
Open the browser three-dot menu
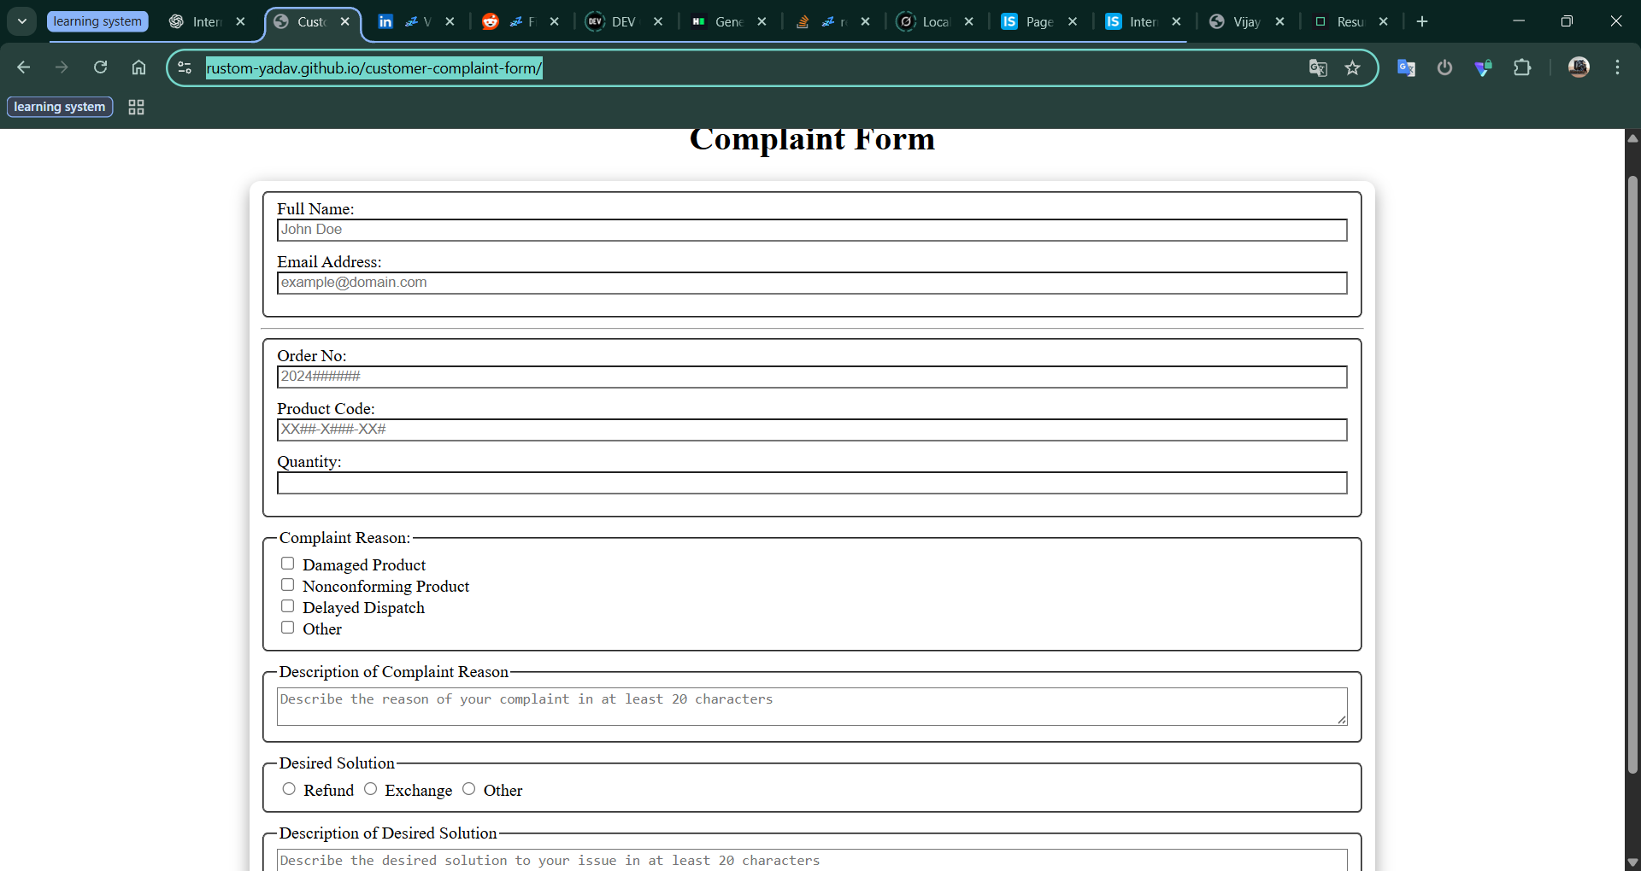(x=1617, y=67)
